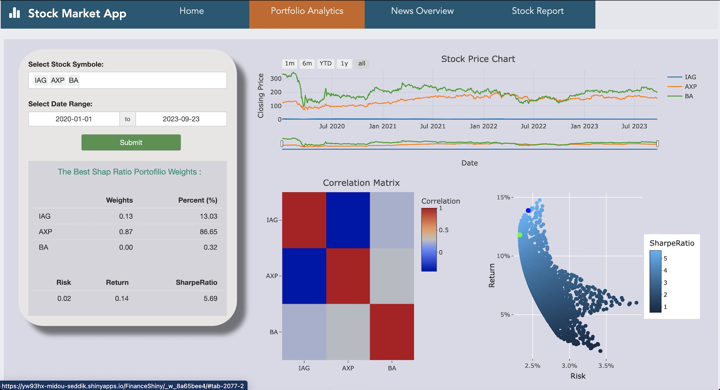The image size is (720, 390).
Task: Click the Select Date Range label
Action: pyautogui.click(x=60, y=104)
